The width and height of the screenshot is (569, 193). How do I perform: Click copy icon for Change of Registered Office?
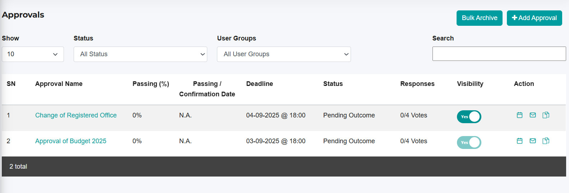pyautogui.click(x=546, y=115)
